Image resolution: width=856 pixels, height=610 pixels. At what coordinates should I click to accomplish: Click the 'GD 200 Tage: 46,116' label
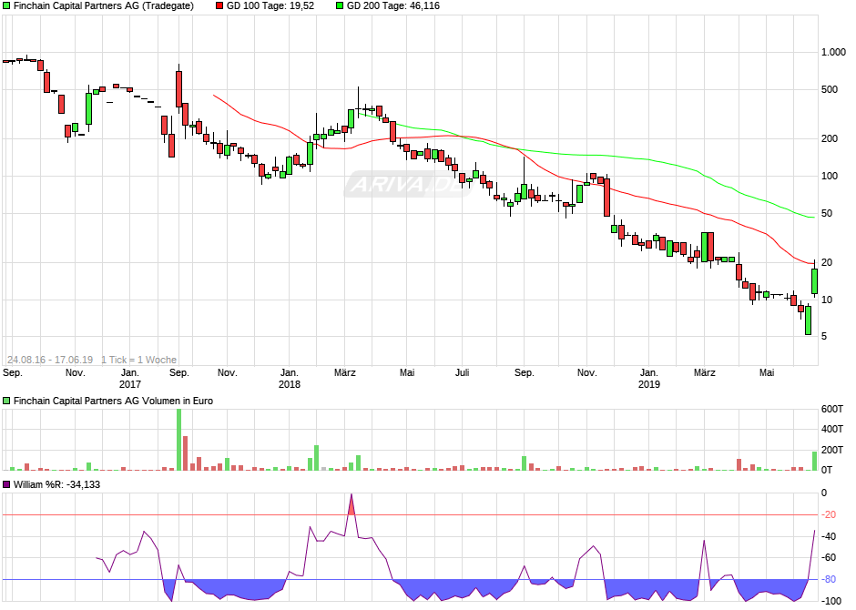point(393,6)
